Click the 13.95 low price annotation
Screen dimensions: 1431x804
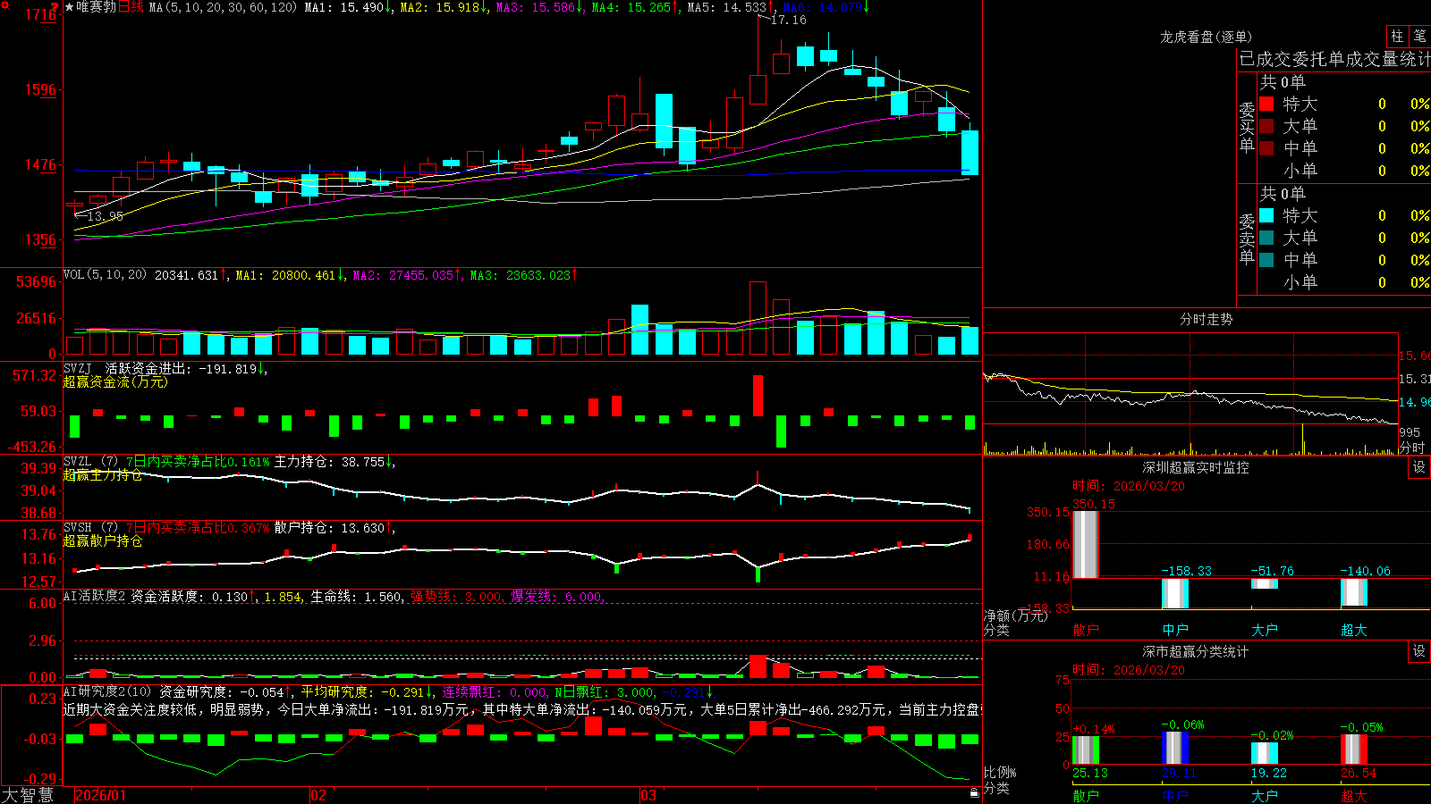click(x=106, y=216)
